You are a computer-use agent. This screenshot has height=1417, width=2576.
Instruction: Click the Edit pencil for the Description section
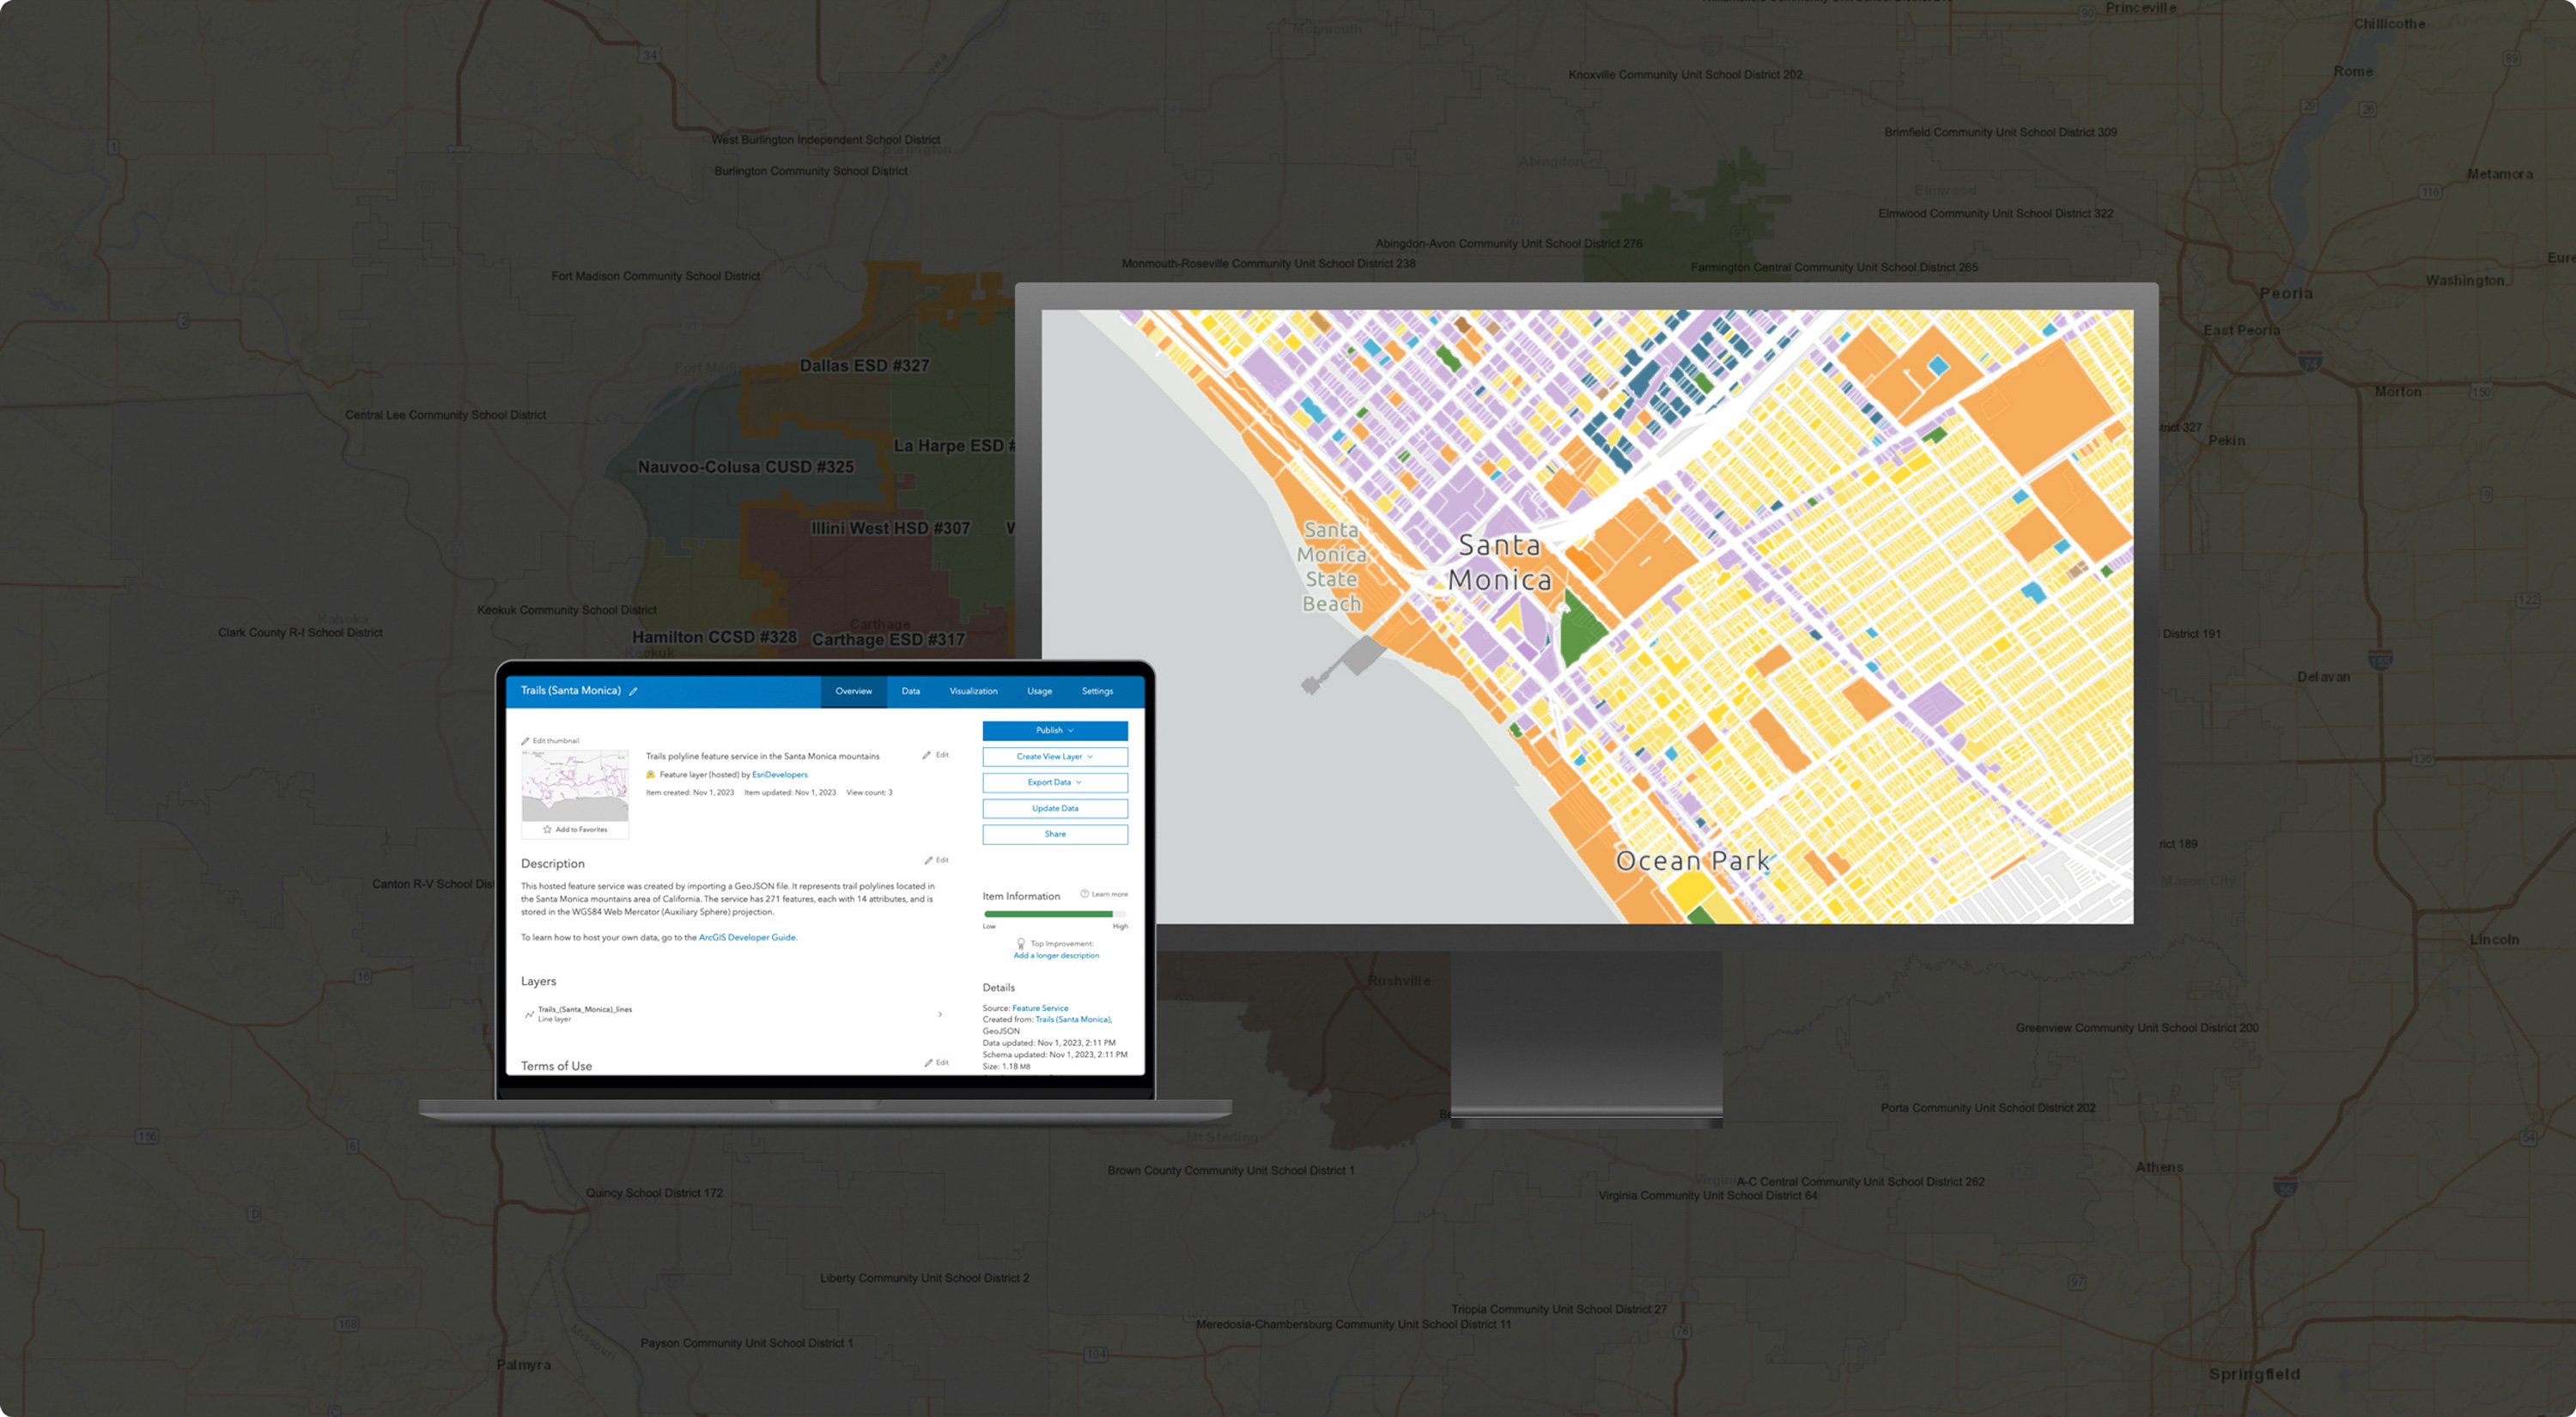[x=929, y=860]
